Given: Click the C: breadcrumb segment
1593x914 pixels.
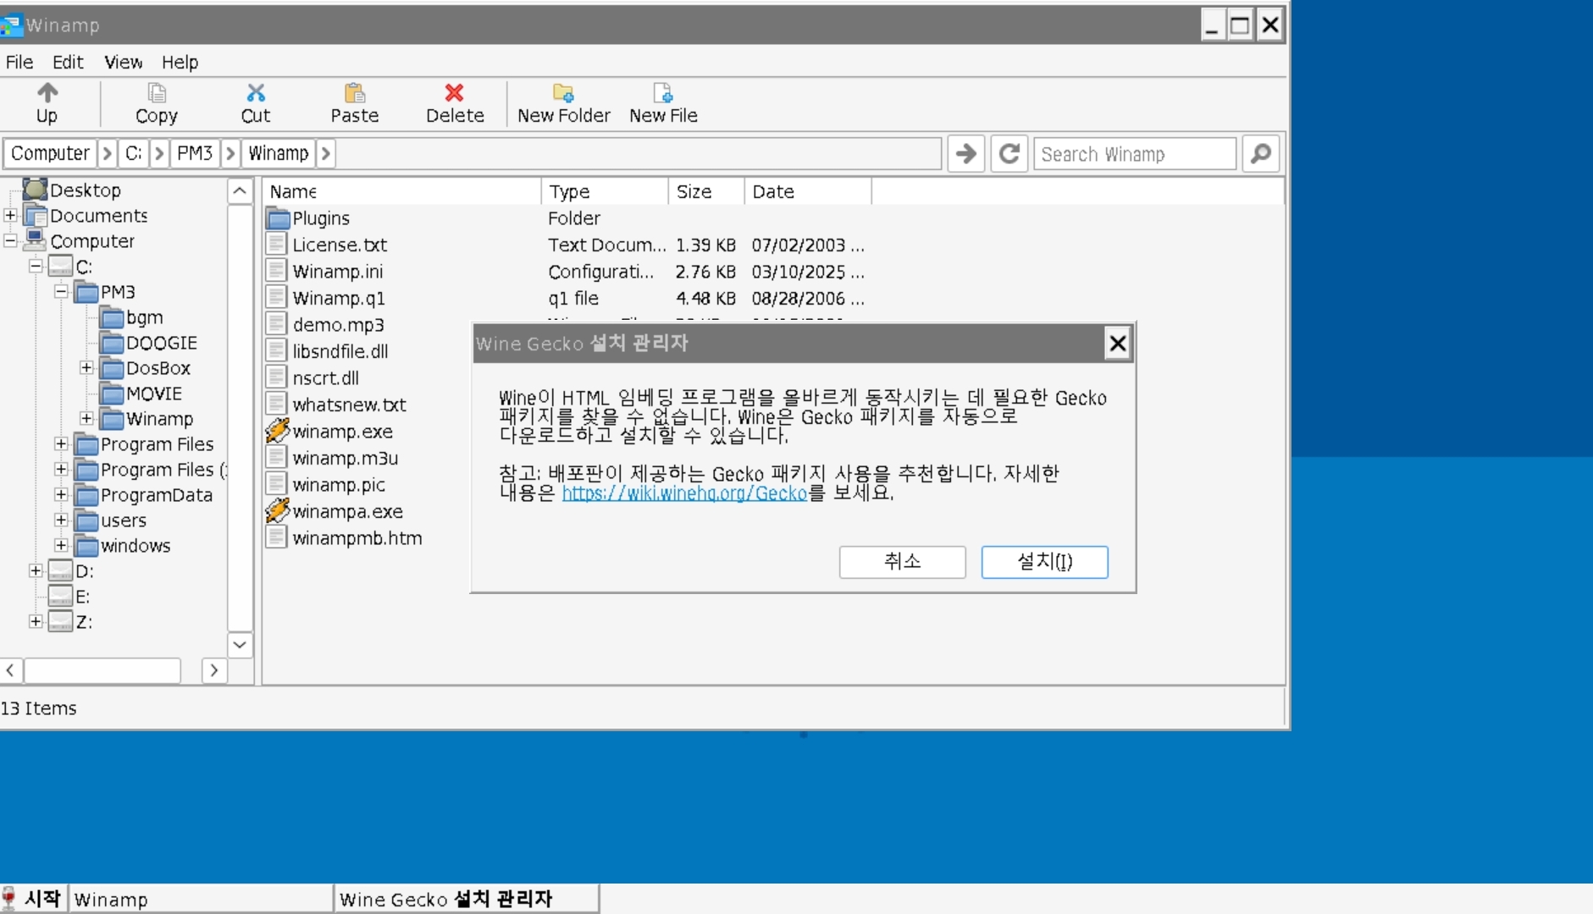Looking at the screenshot, I should (x=133, y=153).
